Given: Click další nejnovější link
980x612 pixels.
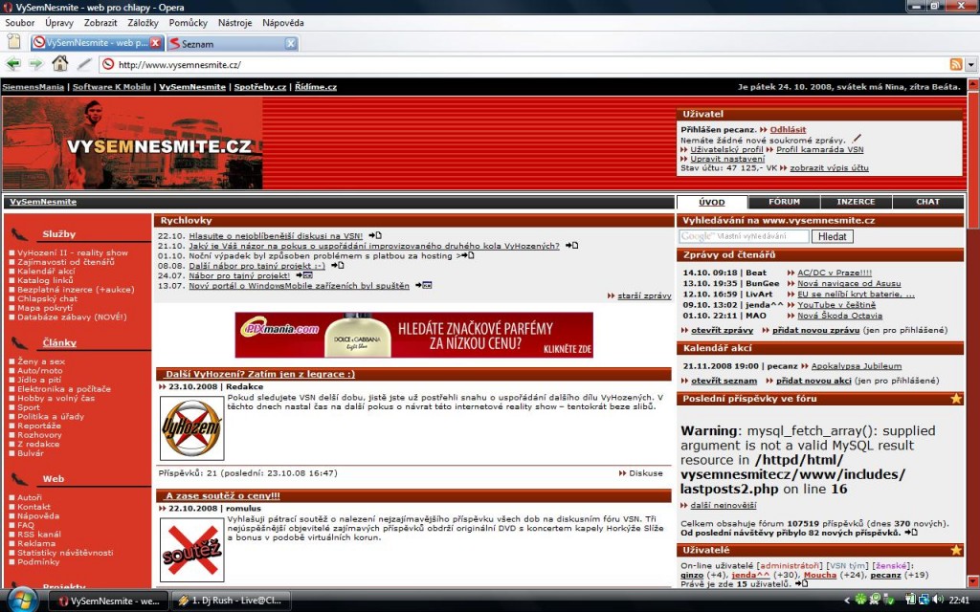Looking at the screenshot, I should 724,505.
